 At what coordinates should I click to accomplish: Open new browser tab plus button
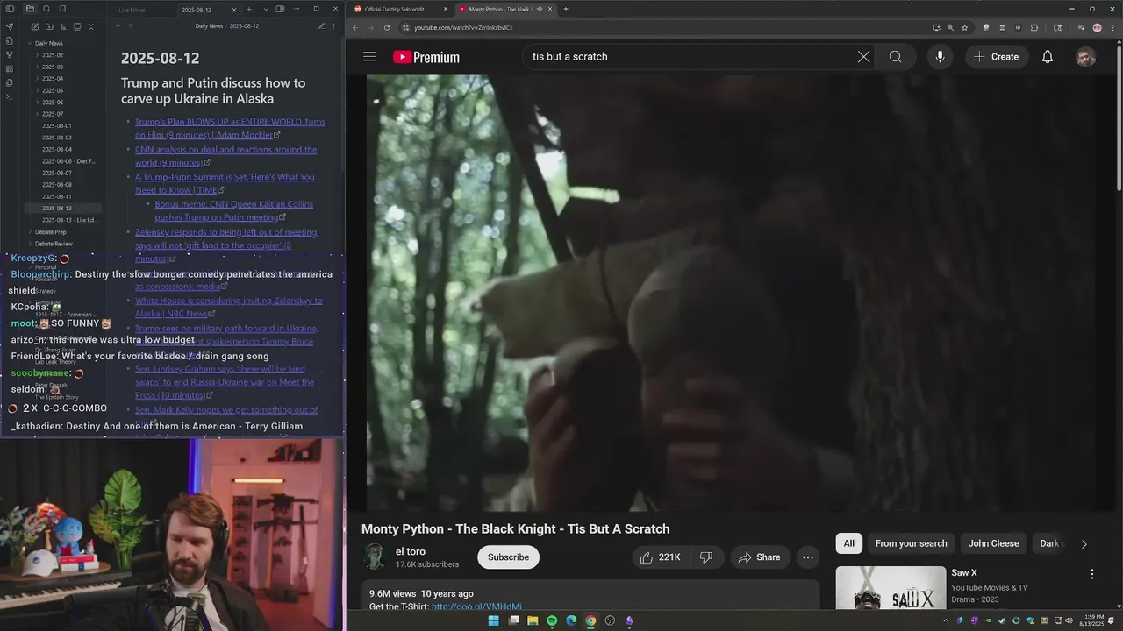[x=566, y=9]
